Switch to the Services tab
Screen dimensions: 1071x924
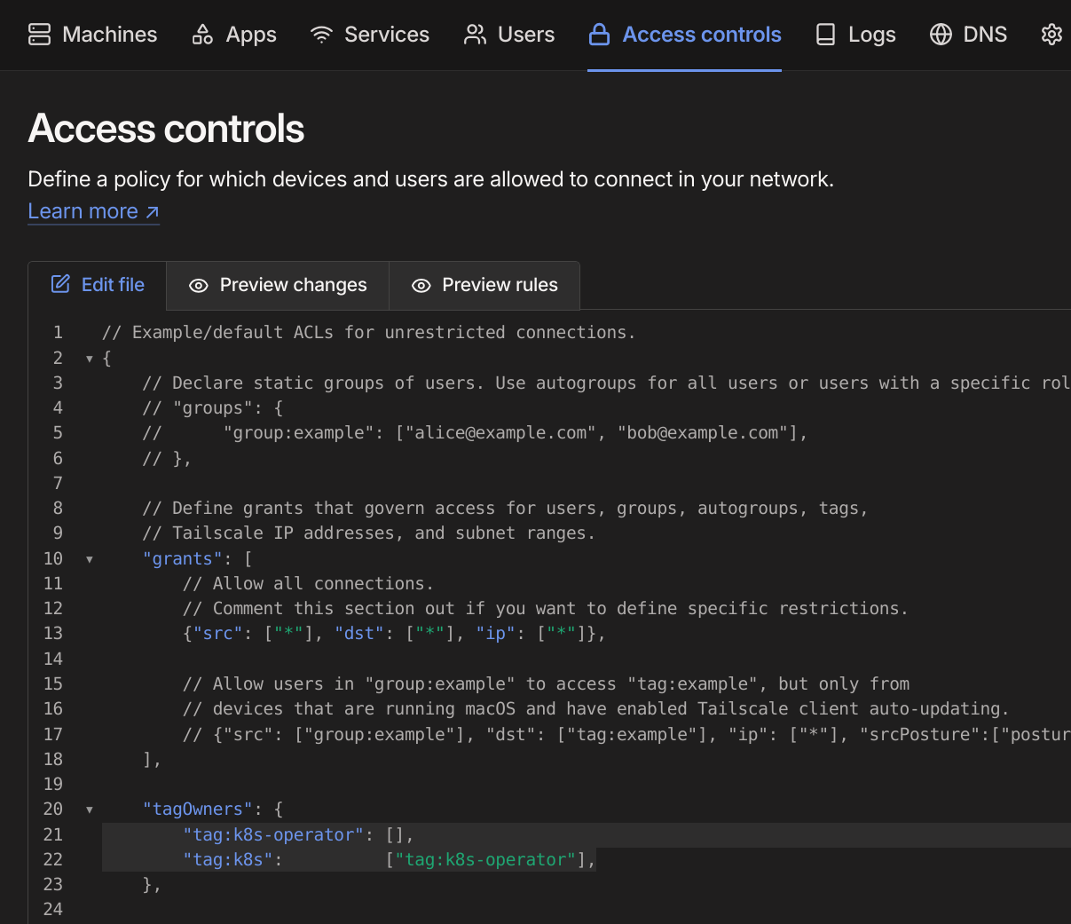pyautogui.click(x=370, y=35)
